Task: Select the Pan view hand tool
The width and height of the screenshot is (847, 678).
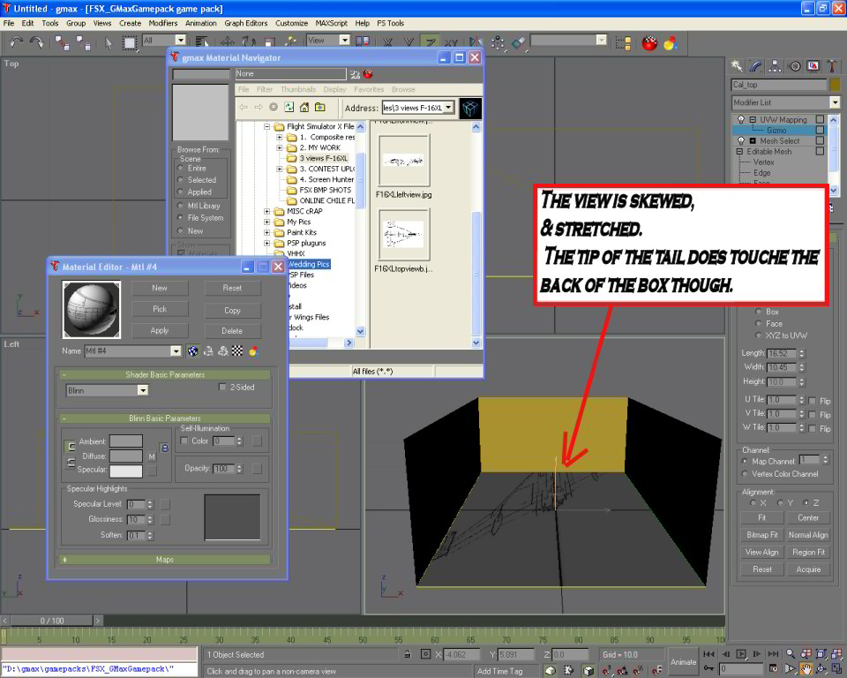Action: (x=806, y=670)
